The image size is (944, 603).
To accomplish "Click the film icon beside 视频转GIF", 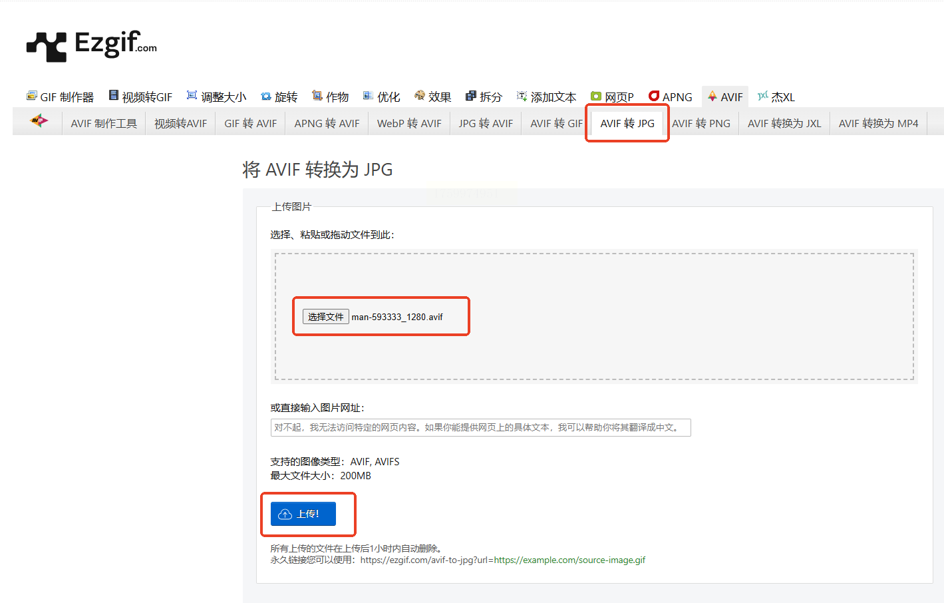I will tap(114, 96).
